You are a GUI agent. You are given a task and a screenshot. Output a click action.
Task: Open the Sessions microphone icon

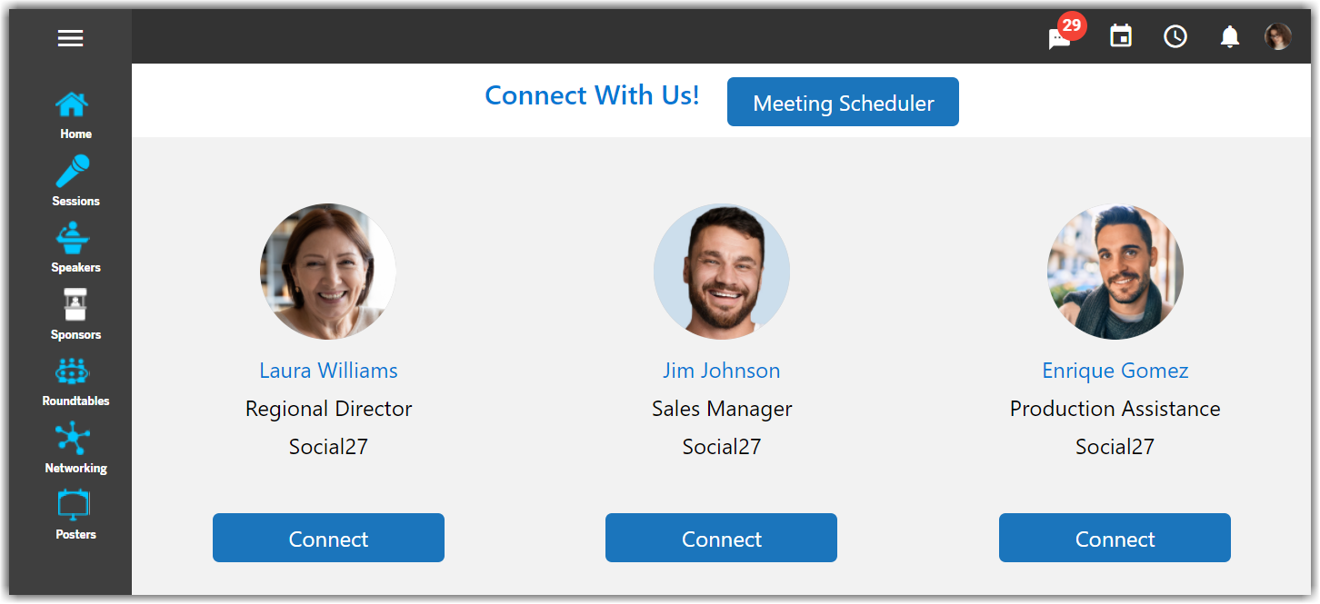(x=73, y=171)
